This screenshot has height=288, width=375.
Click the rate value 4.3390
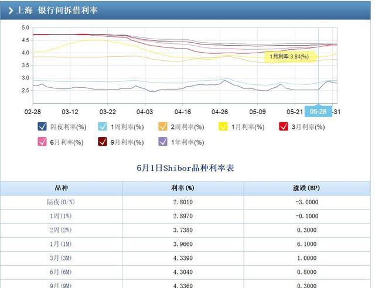[183, 258]
